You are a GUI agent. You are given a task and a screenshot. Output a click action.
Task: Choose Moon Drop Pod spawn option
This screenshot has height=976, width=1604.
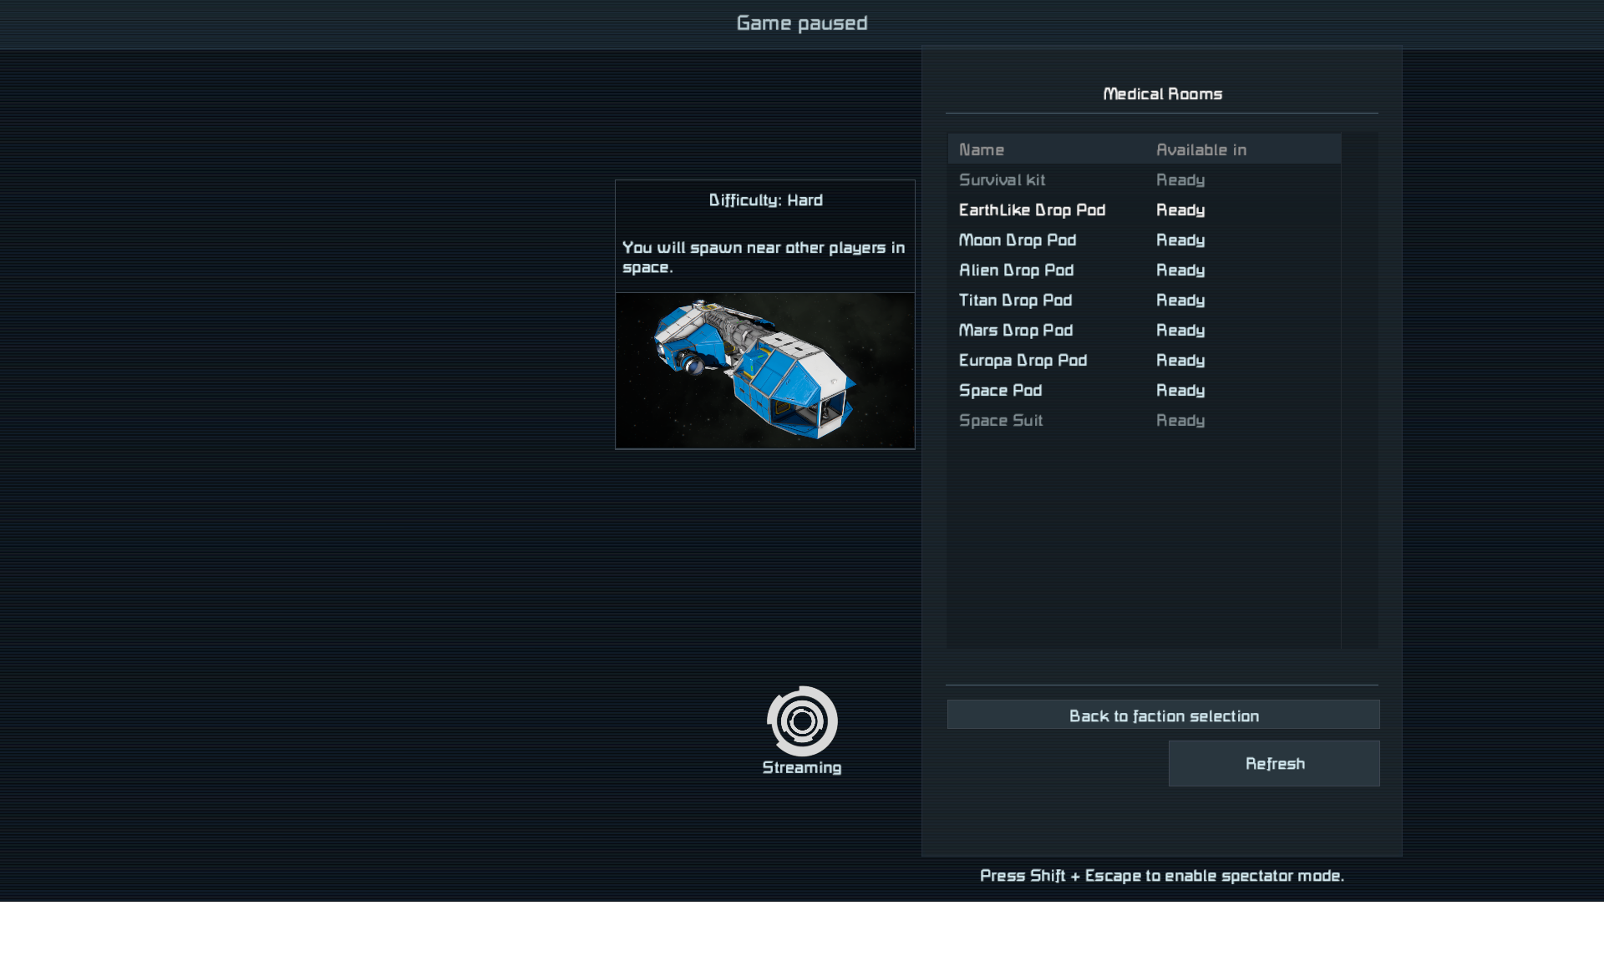tap(1017, 240)
